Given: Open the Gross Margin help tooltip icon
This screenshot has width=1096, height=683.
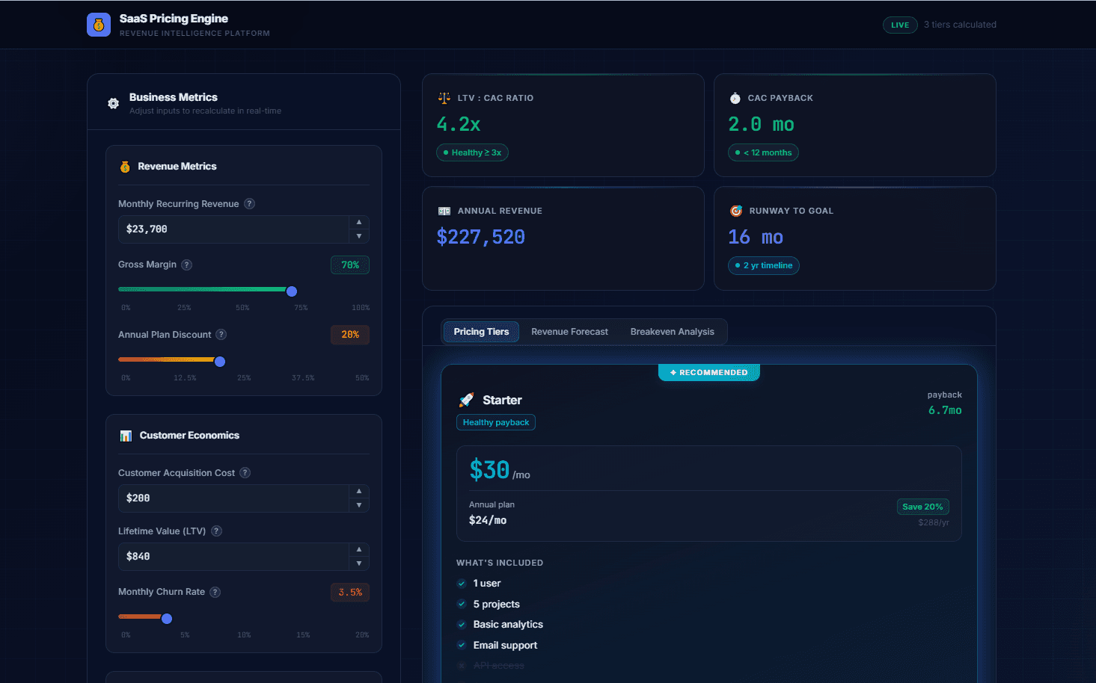Looking at the screenshot, I should click(x=187, y=265).
